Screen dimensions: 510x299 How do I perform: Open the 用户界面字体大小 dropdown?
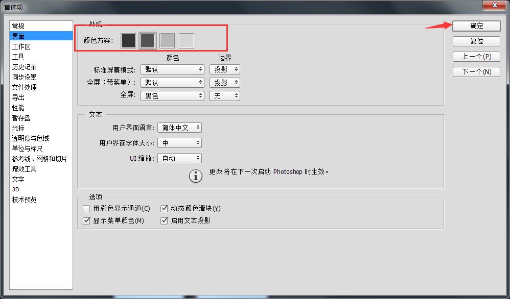pos(179,142)
